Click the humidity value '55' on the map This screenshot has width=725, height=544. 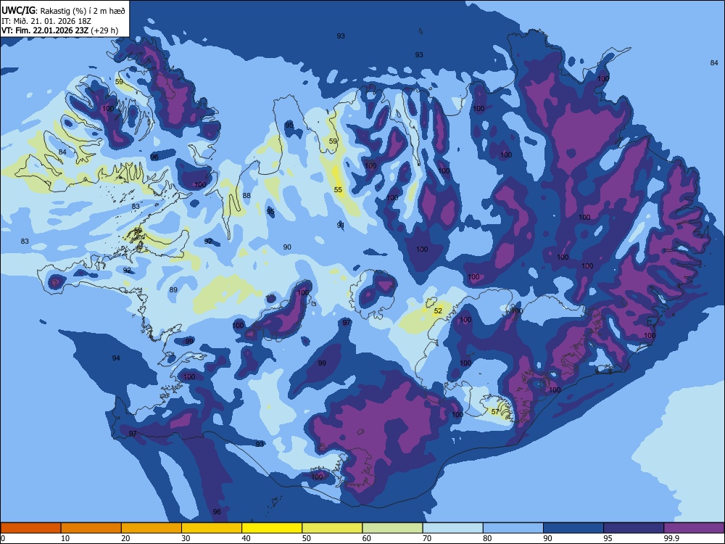(x=338, y=189)
